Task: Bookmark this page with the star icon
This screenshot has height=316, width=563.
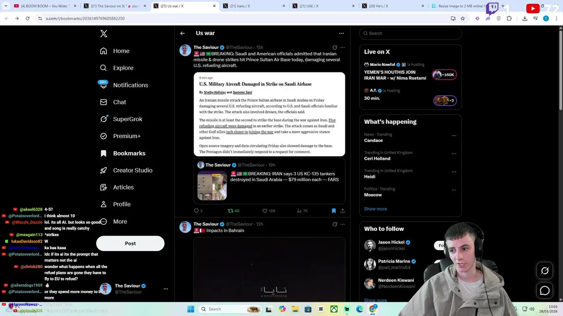Action: [463, 18]
